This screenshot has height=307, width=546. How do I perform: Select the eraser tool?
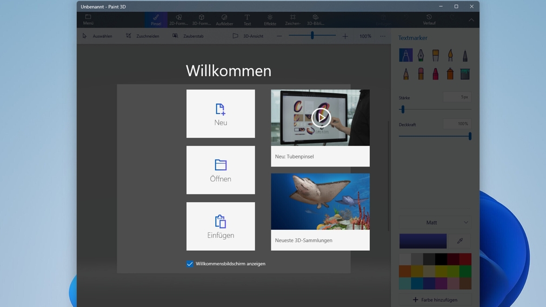[x=421, y=74]
